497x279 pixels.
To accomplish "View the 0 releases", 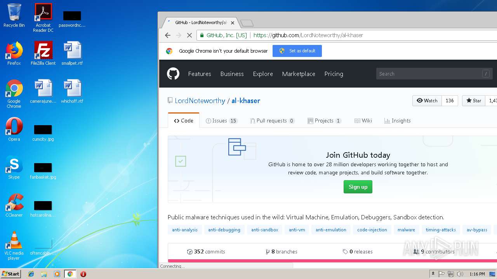I will [x=358, y=251].
